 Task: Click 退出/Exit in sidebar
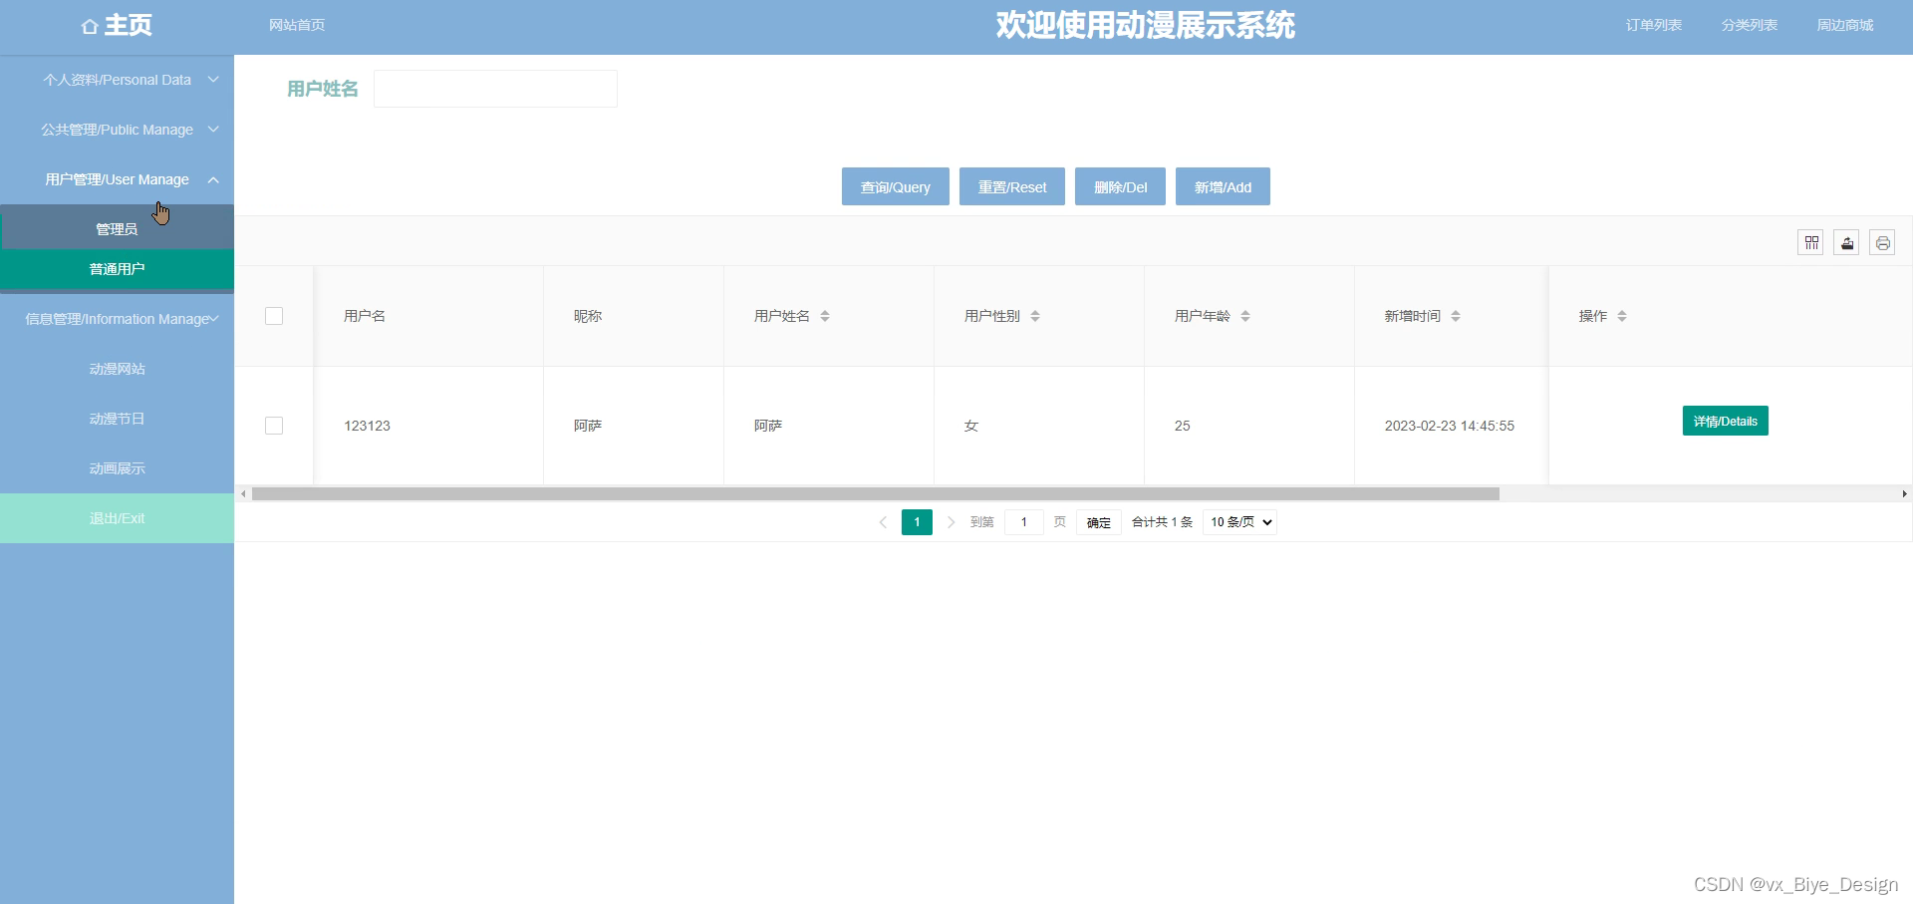tap(117, 518)
